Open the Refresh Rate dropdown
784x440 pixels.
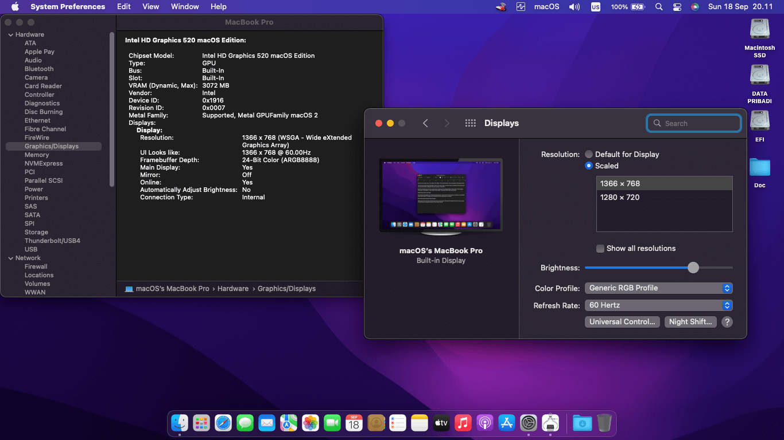658,305
